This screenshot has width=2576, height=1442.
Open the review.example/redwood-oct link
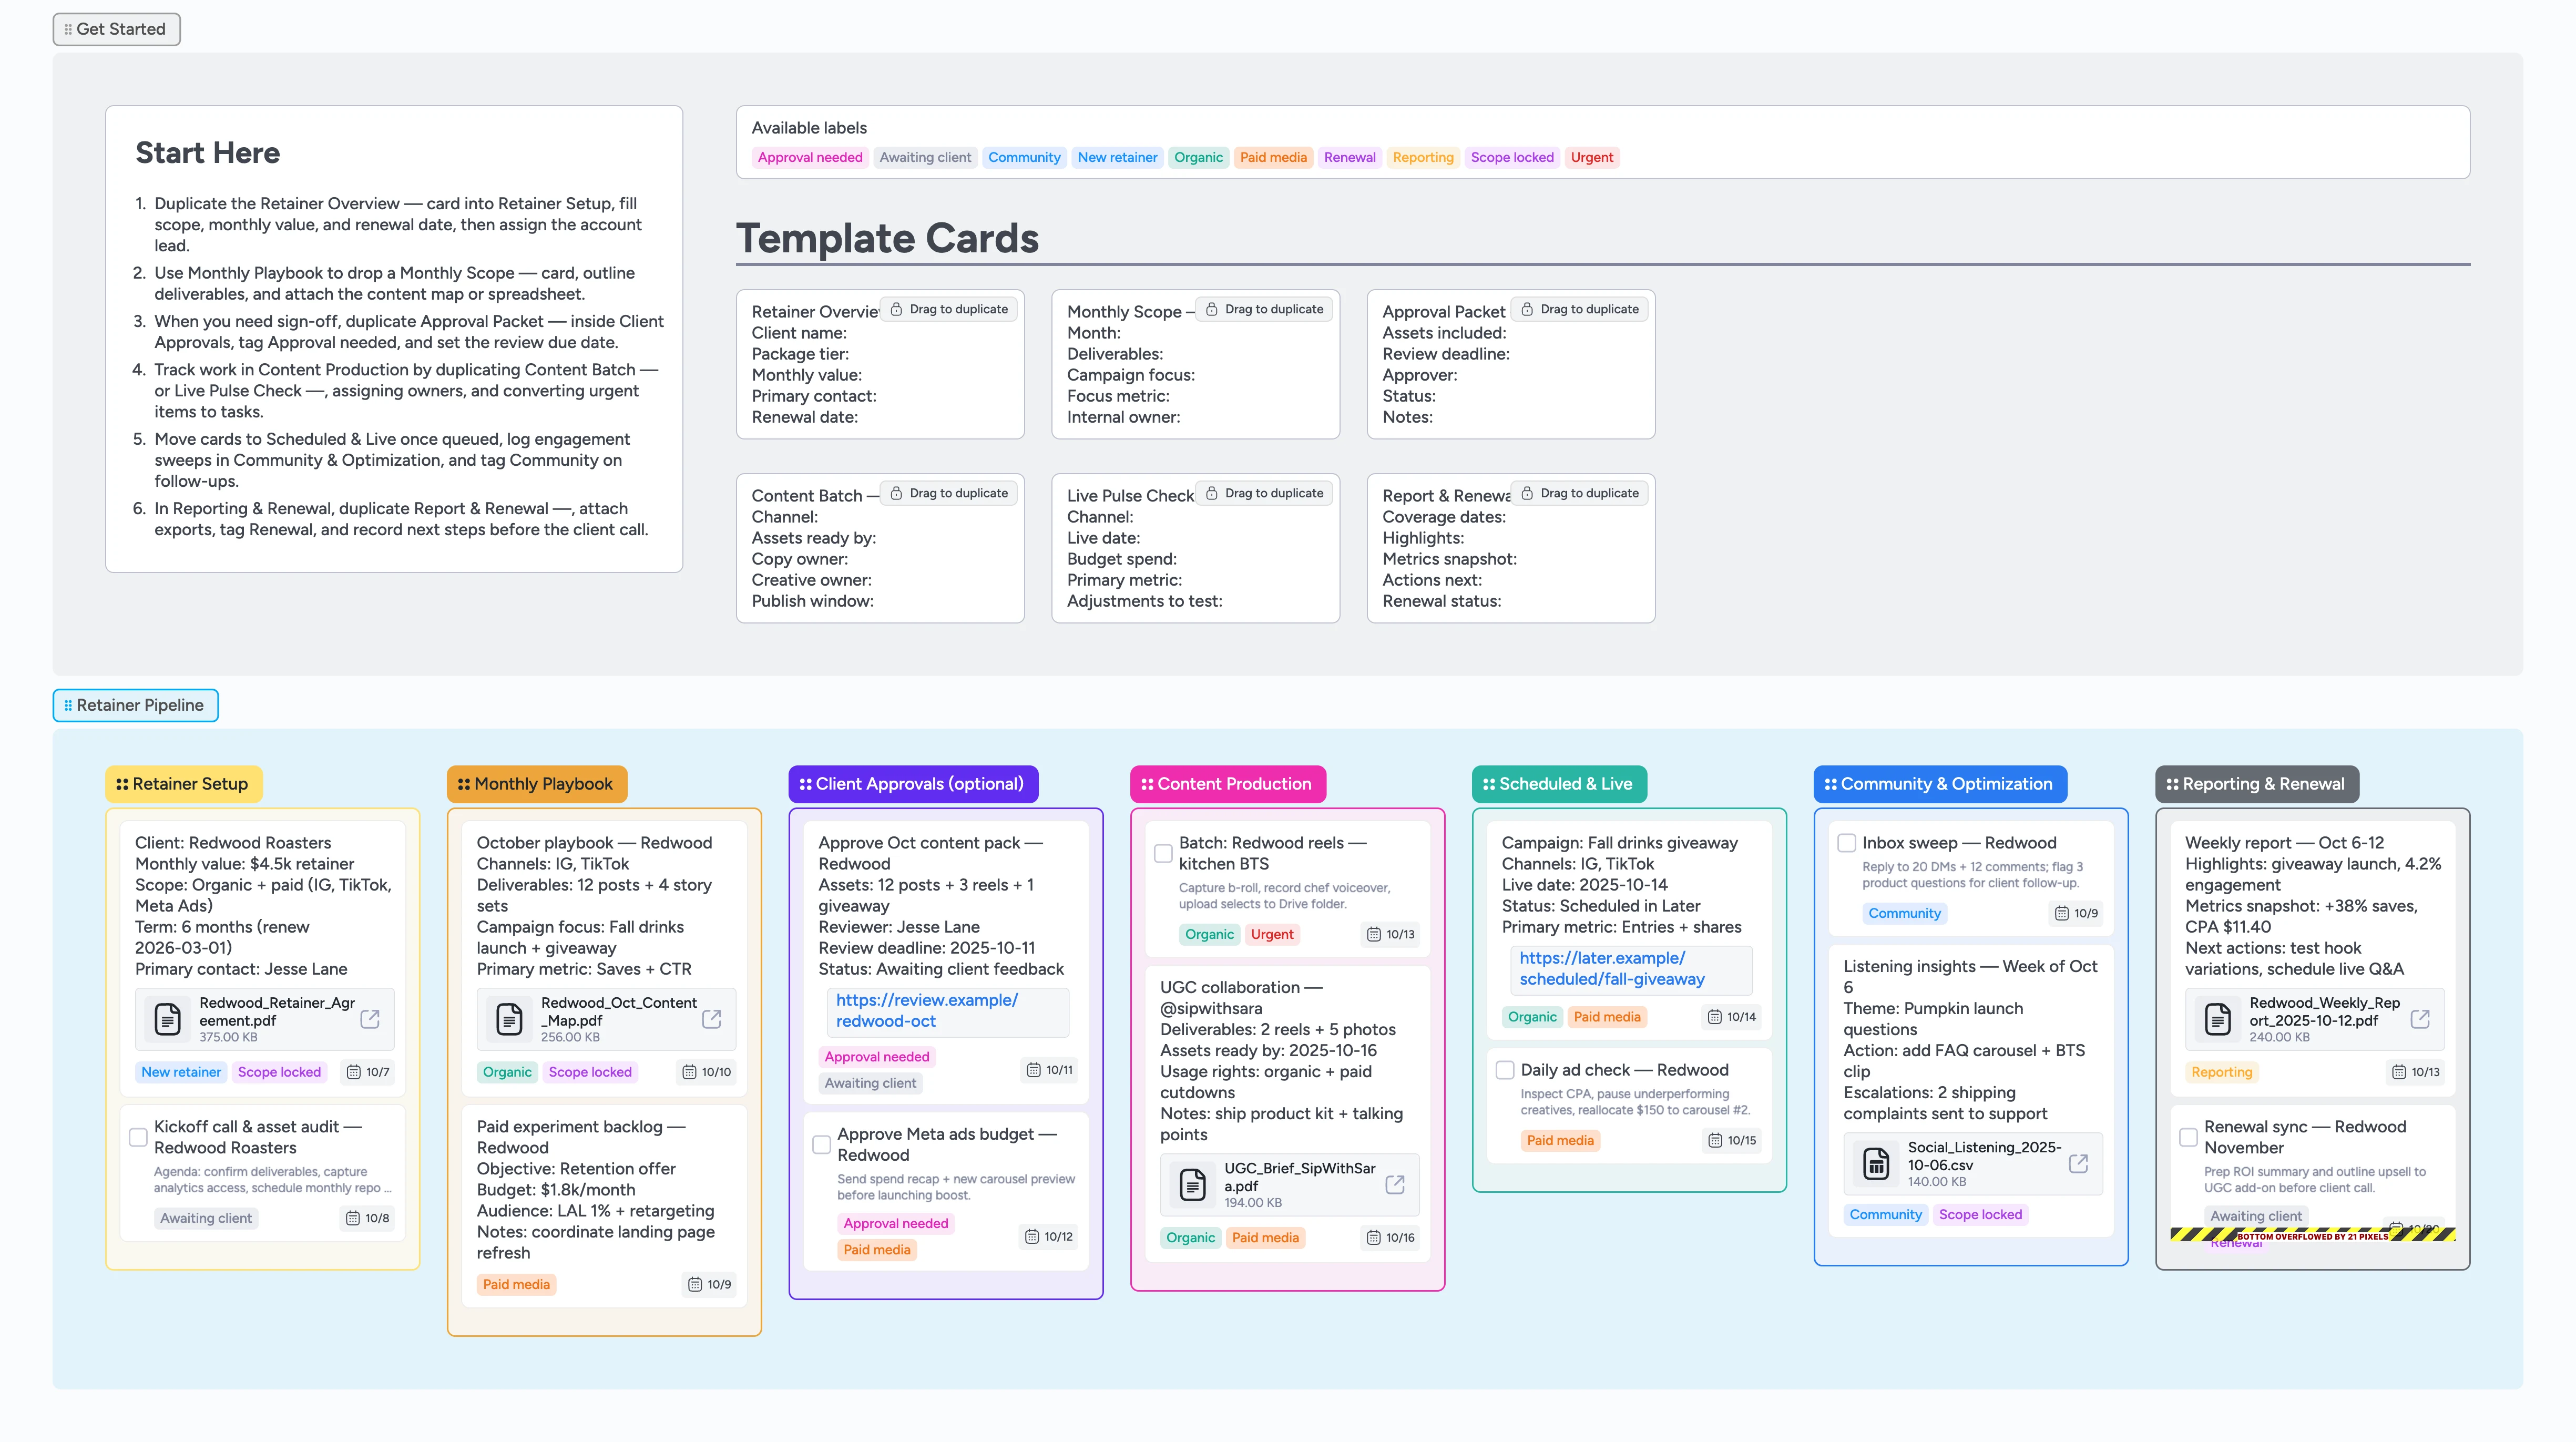click(x=924, y=1011)
